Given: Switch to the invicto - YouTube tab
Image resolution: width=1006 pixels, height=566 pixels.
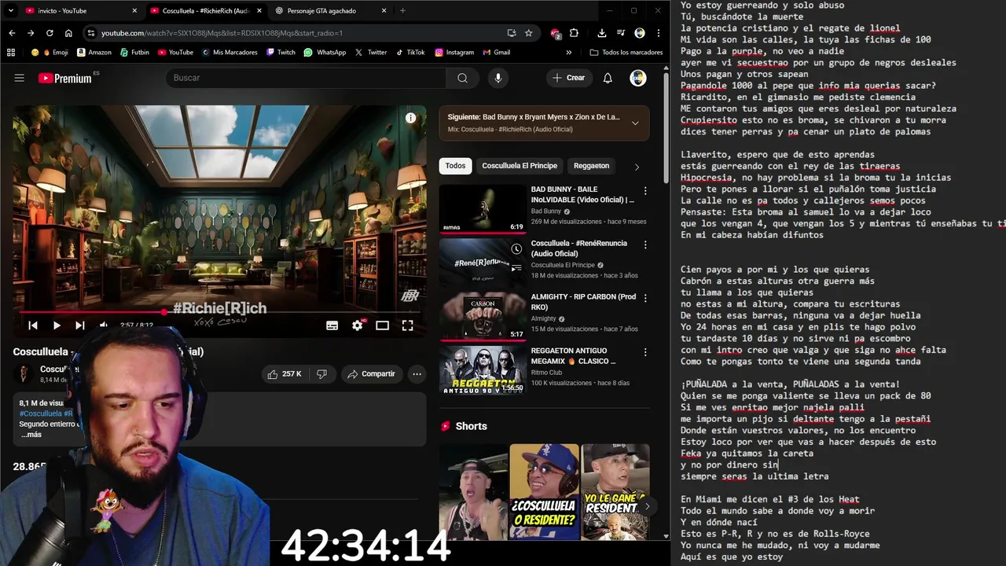Looking at the screenshot, I should pos(79,11).
